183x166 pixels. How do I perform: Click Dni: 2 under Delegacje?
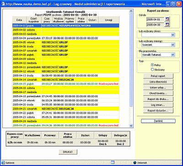point(120,144)
